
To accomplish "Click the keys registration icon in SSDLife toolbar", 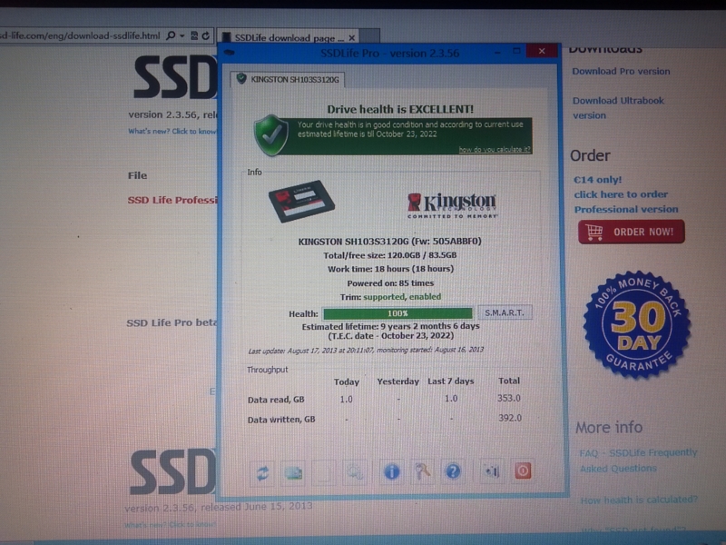I will [422, 471].
